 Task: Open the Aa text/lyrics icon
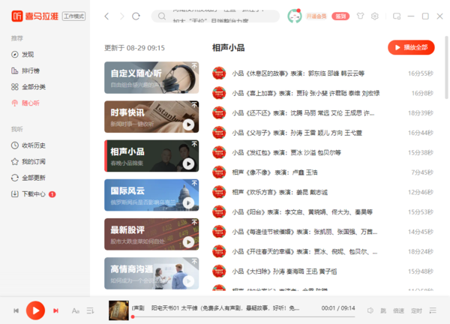pos(76,310)
